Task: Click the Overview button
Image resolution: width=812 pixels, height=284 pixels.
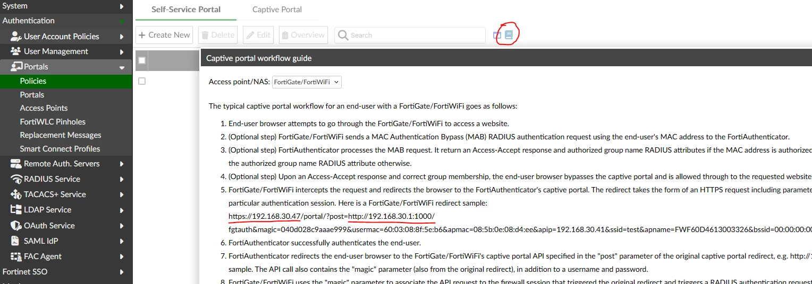Action: [303, 35]
